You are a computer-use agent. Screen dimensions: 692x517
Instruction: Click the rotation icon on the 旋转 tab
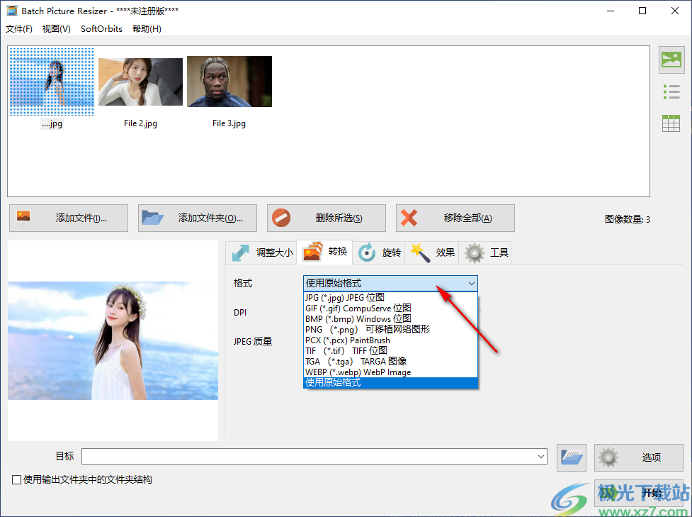tap(368, 252)
